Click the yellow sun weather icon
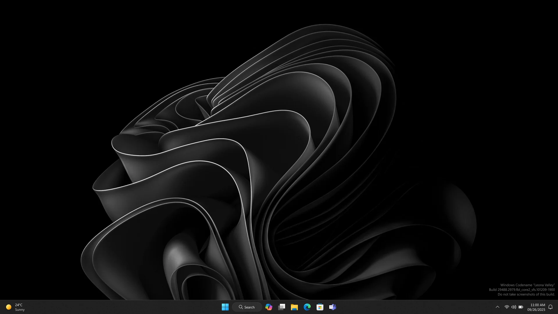The height and width of the screenshot is (314, 558). (9, 307)
